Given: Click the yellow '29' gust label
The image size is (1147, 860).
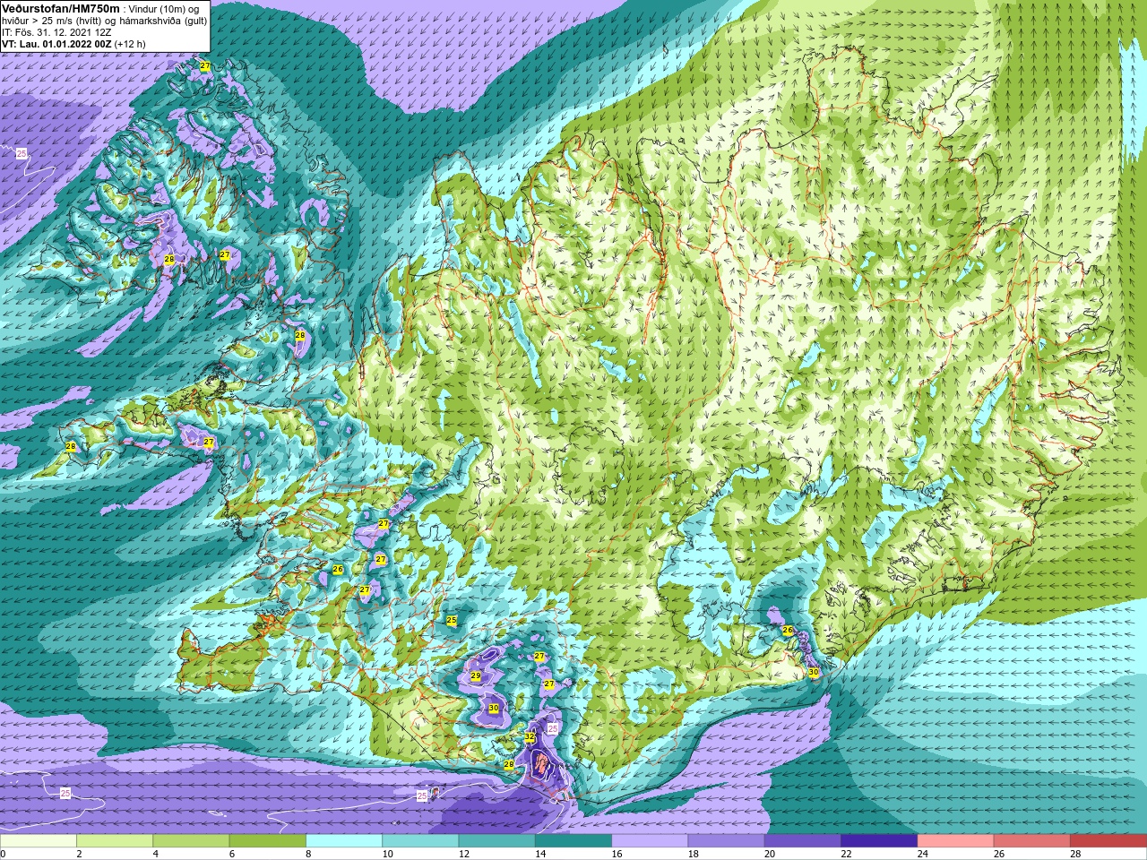Looking at the screenshot, I should [x=476, y=676].
